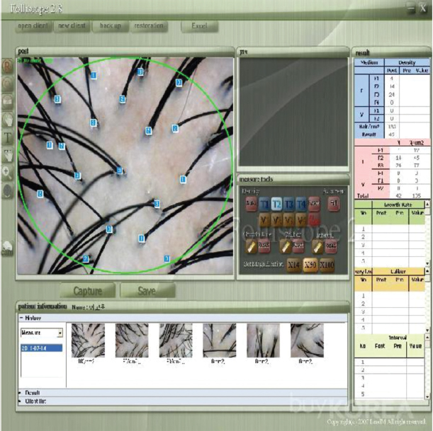The image size is (433, 431).
Task: Expand the Result section
Action: point(20,392)
